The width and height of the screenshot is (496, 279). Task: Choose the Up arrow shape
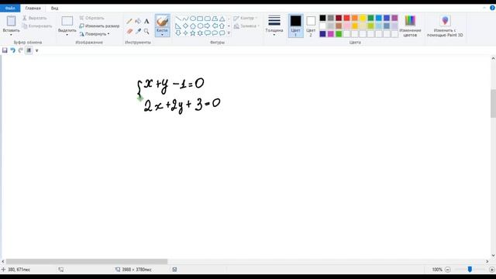(222, 26)
